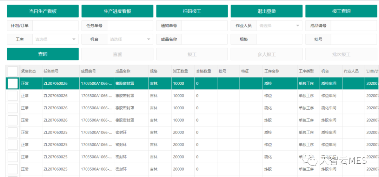379x177 pixels.
Task: Tick checkbox of ZL207060025 质检 row
Action: [x=13, y=132]
